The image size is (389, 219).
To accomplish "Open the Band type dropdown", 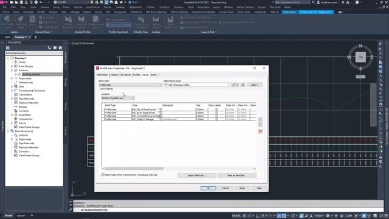I will click(131, 85).
